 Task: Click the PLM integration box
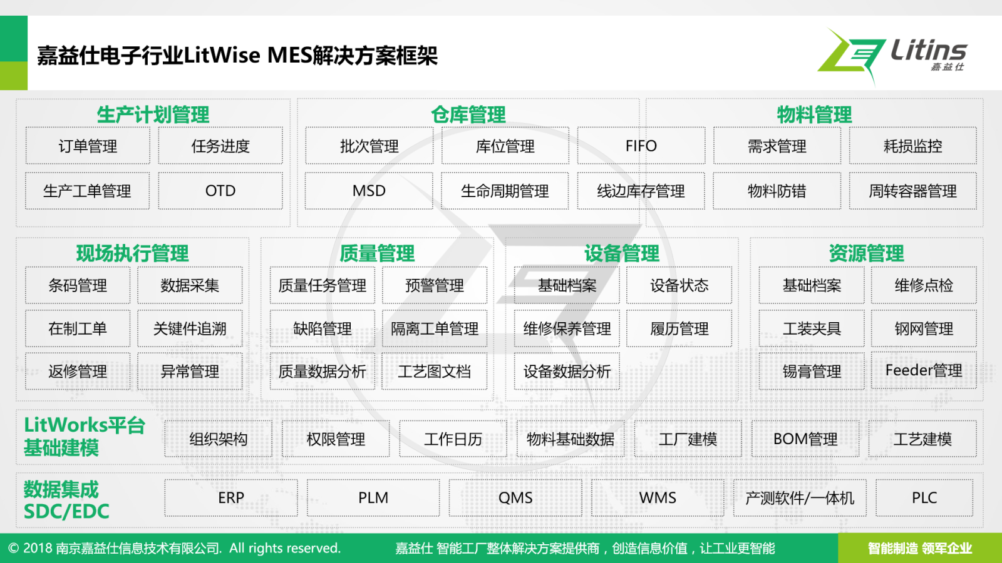pos(373,498)
